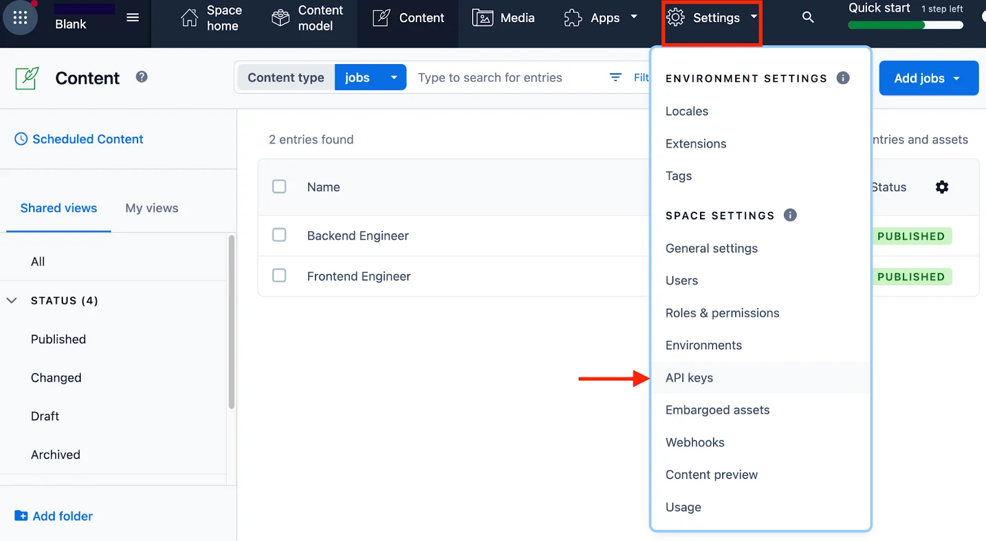Tick the Backend Engineer checkbox
The width and height of the screenshot is (986, 541).
(x=279, y=235)
